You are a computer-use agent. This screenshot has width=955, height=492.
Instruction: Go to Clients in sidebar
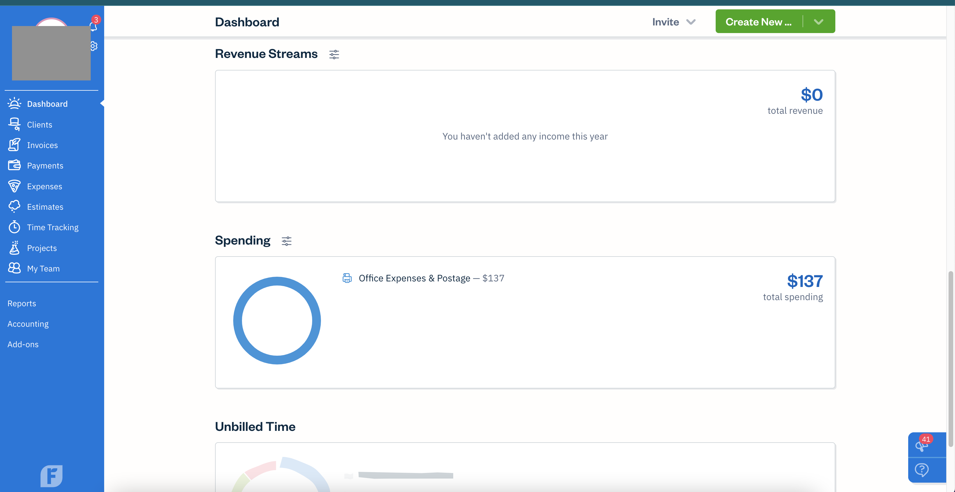[x=39, y=125]
